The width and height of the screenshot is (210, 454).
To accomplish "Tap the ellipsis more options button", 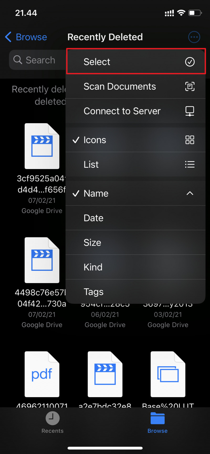I will (194, 37).
